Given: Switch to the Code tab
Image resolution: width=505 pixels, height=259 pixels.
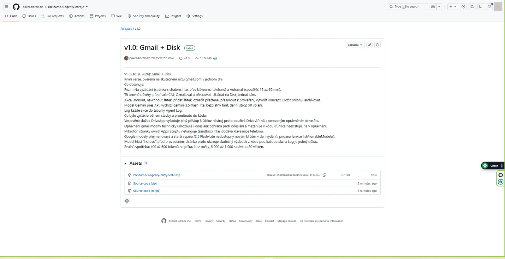Looking at the screenshot, I should click(11, 16).
